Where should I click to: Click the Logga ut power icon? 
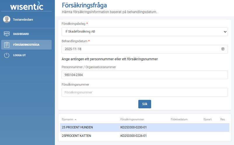click(7, 55)
